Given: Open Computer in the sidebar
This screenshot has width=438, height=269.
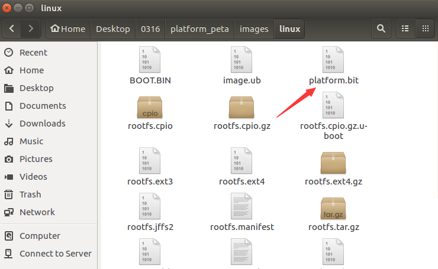Looking at the screenshot, I should (x=49, y=236).
